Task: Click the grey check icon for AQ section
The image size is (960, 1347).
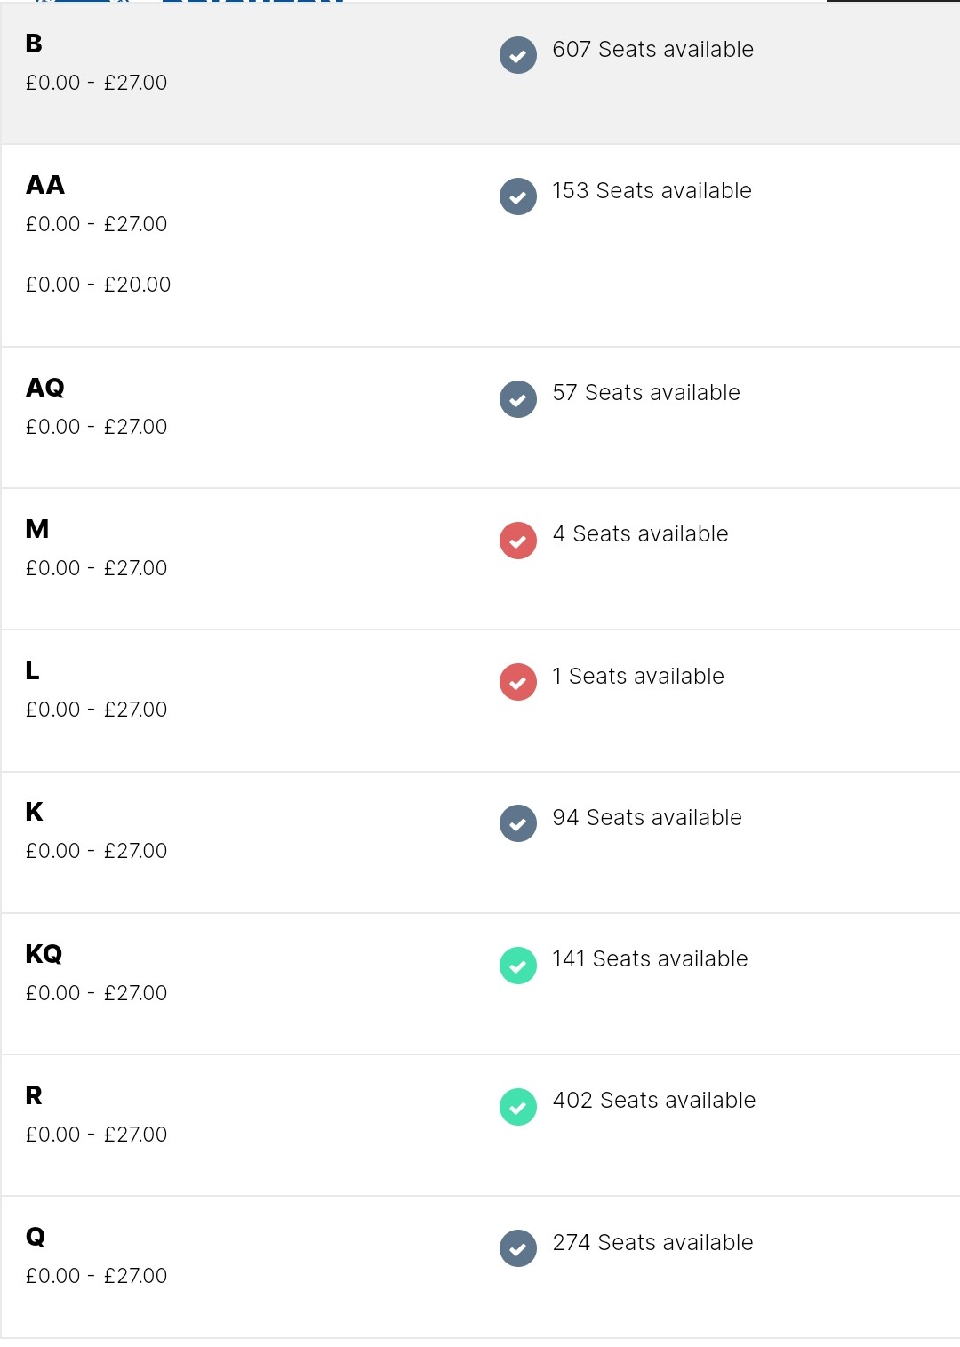Action: point(518,398)
